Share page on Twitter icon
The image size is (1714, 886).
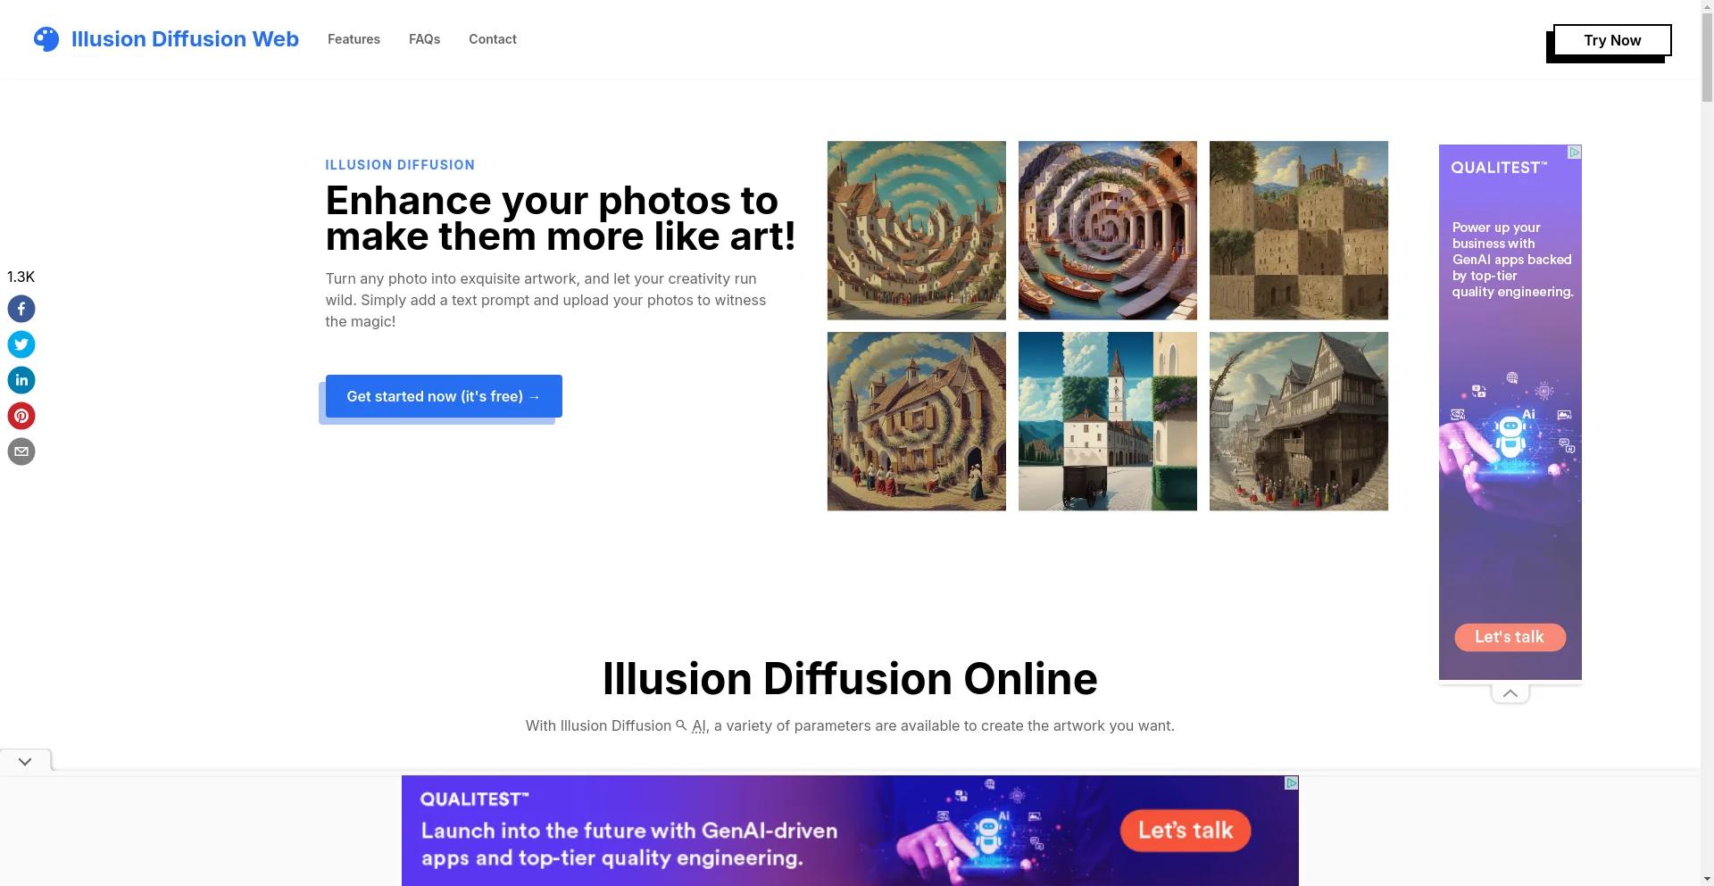pos(21,344)
